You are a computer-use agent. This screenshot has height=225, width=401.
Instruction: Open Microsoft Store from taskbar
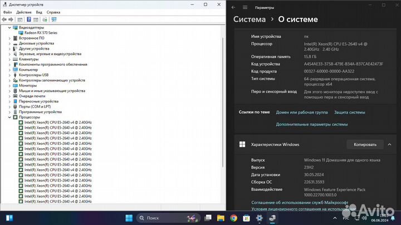pyautogui.click(x=247, y=218)
